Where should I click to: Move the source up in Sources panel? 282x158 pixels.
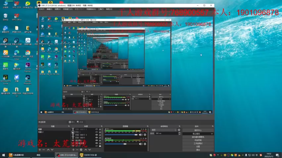86,150
